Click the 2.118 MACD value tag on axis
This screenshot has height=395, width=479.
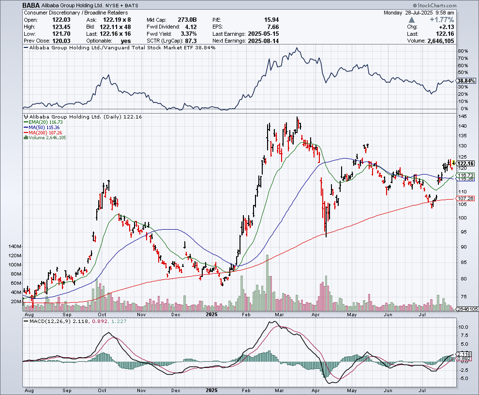[x=464, y=354]
